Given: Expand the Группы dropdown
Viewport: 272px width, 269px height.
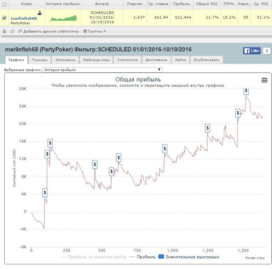Looking at the screenshot, I should (x=95, y=31).
